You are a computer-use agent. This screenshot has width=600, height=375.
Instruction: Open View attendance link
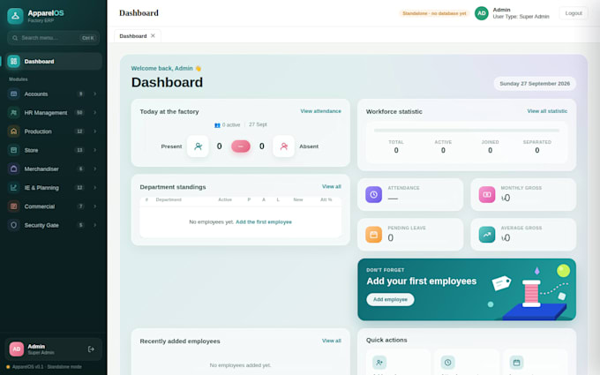[320, 111]
